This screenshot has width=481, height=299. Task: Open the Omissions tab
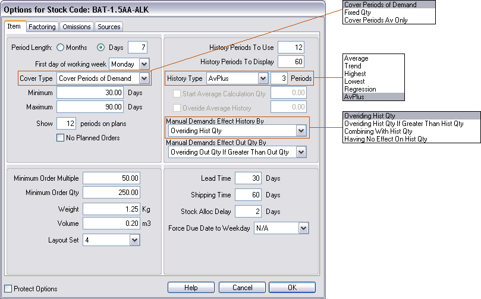[76, 27]
